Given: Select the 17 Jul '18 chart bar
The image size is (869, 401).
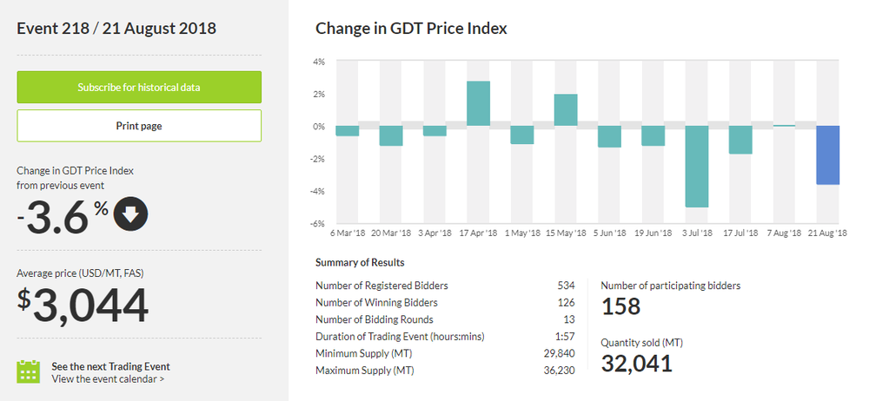Looking at the screenshot, I should pyautogui.click(x=740, y=140).
